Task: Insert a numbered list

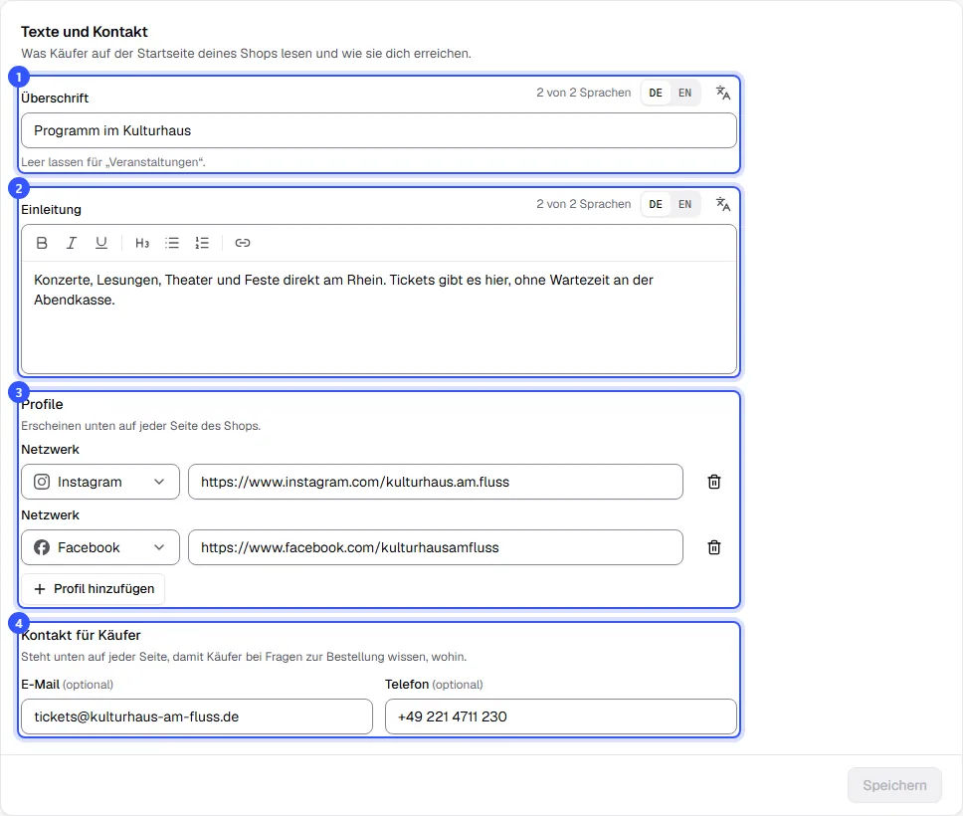Action: click(202, 243)
